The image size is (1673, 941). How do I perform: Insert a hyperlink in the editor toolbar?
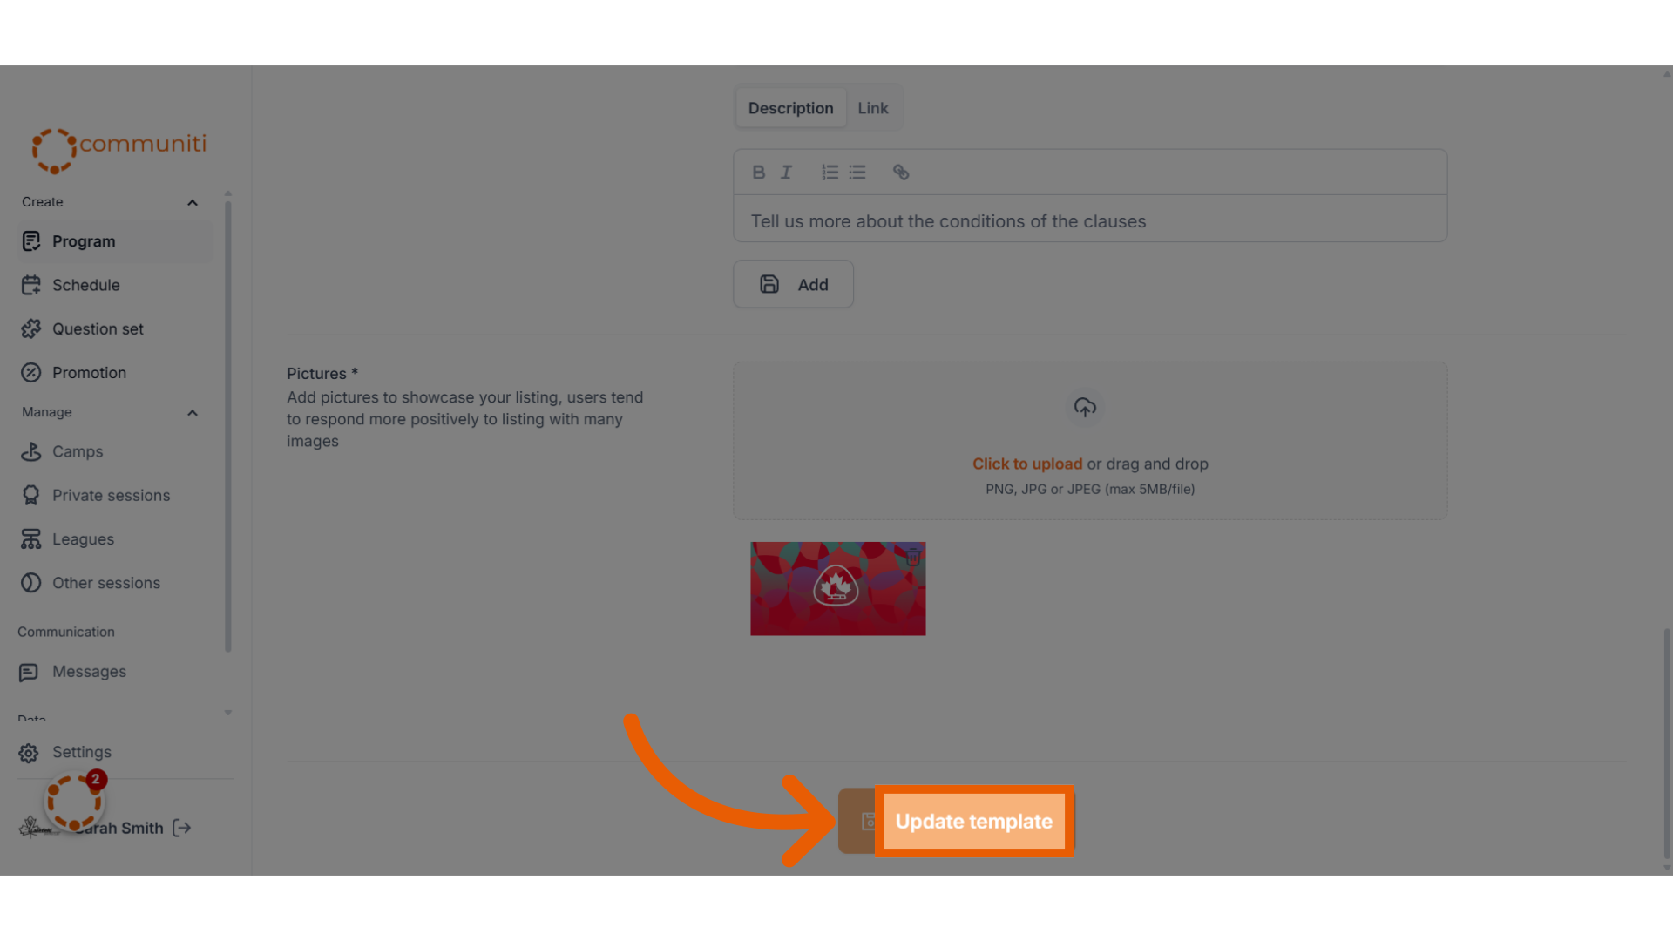[x=901, y=173]
